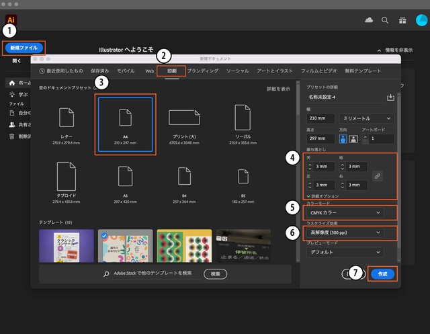Adjust the top 天 bleed stepper
This screenshot has height=334, width=430.
point(310,167)
